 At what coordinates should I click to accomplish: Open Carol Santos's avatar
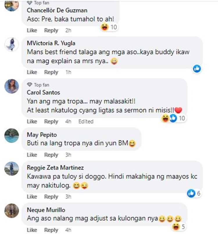pyautogui.click(x=12, y=86)
